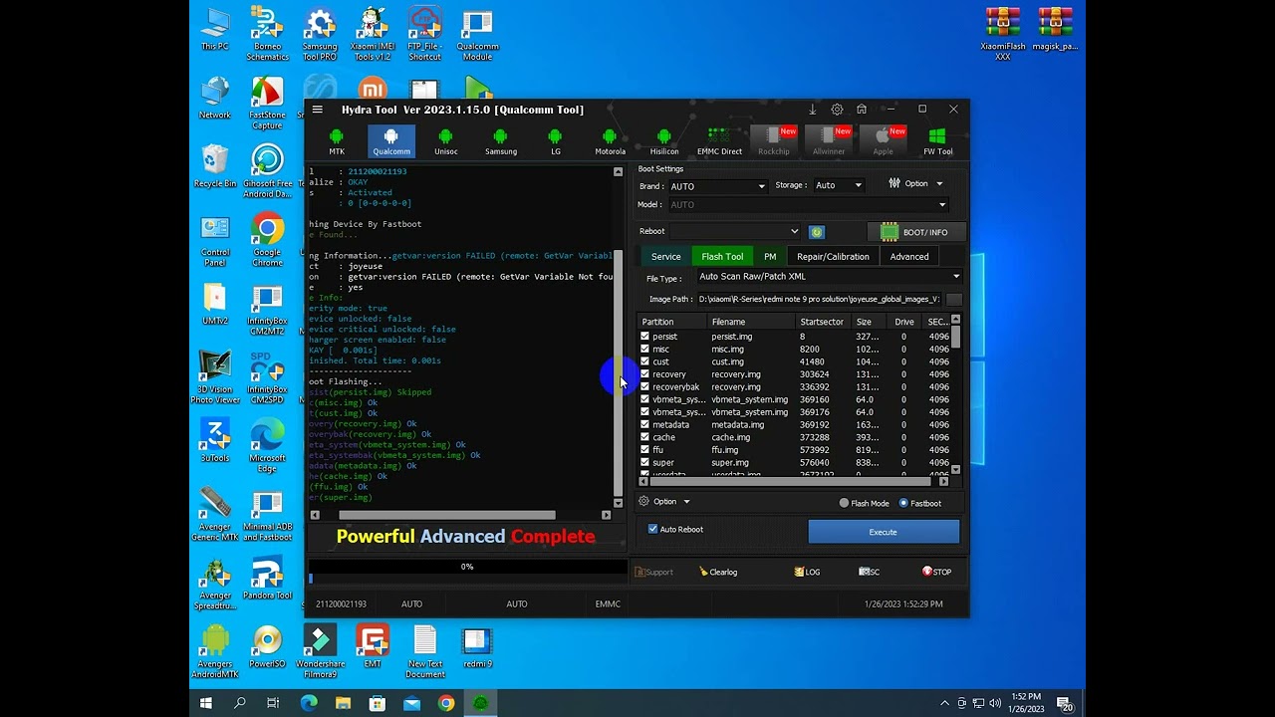Open the Rockchip module
Image resolution: width=1275 pixels, height=717 pixels.
coord(774,141)
